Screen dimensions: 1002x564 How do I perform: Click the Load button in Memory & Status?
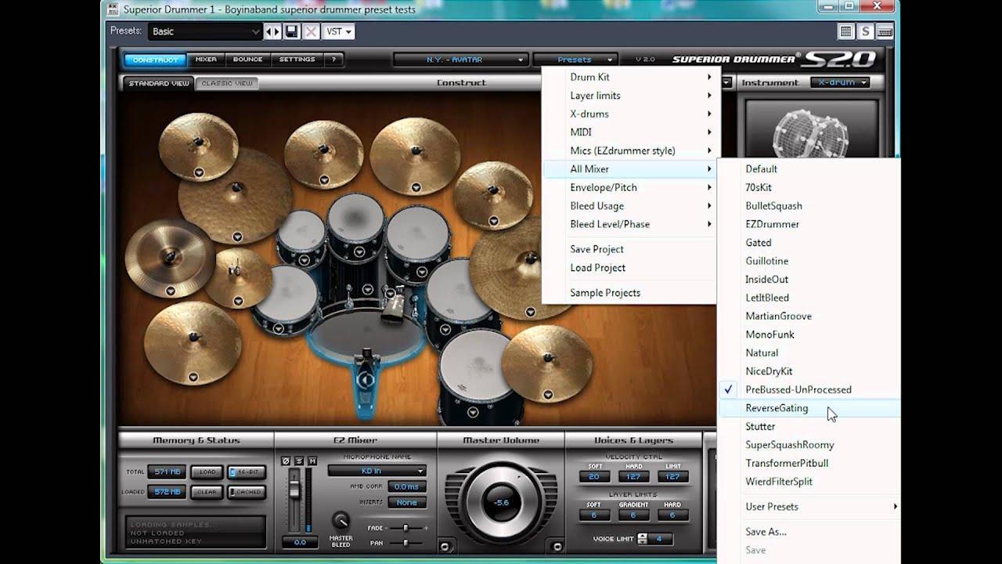coord(207,472)
